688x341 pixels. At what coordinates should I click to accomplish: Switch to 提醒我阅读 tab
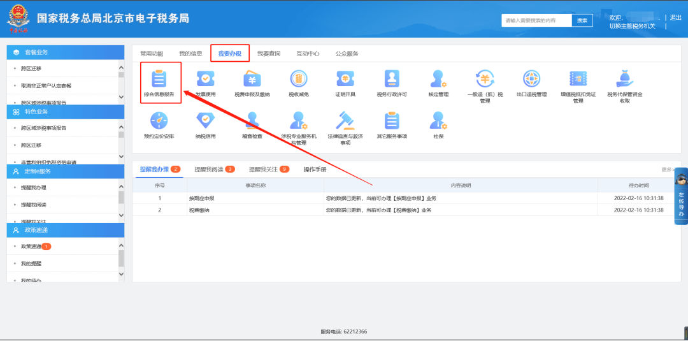pyautogui.click(x=209, y=170)
